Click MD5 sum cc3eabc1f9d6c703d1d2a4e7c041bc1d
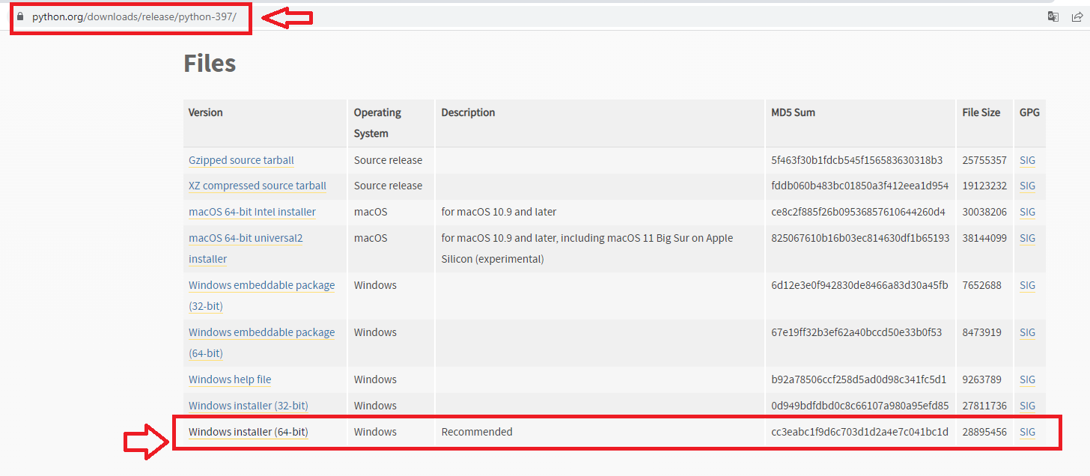 click(859, 432)
